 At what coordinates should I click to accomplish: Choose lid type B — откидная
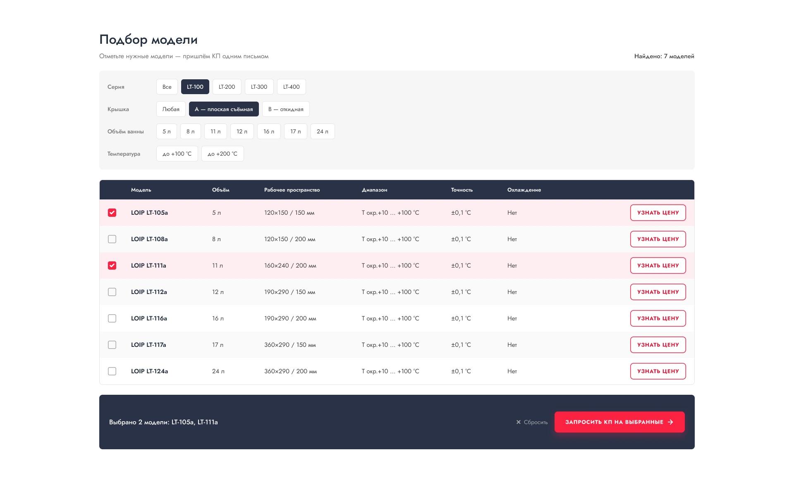[286, 109]
